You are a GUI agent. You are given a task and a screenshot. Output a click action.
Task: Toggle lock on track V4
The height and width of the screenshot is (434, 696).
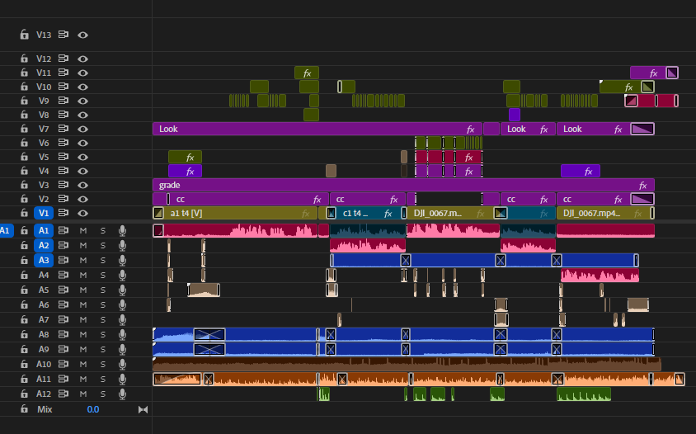25,171
